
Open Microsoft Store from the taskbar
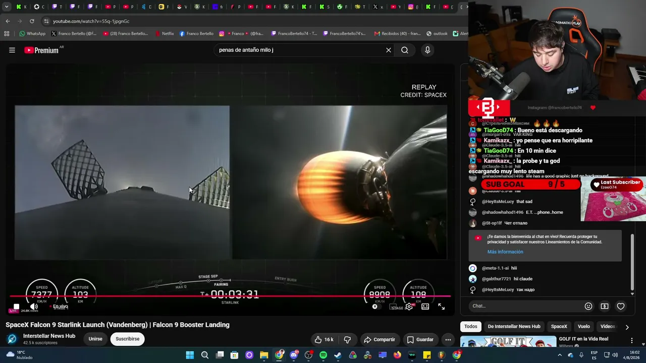click(234, 355)
